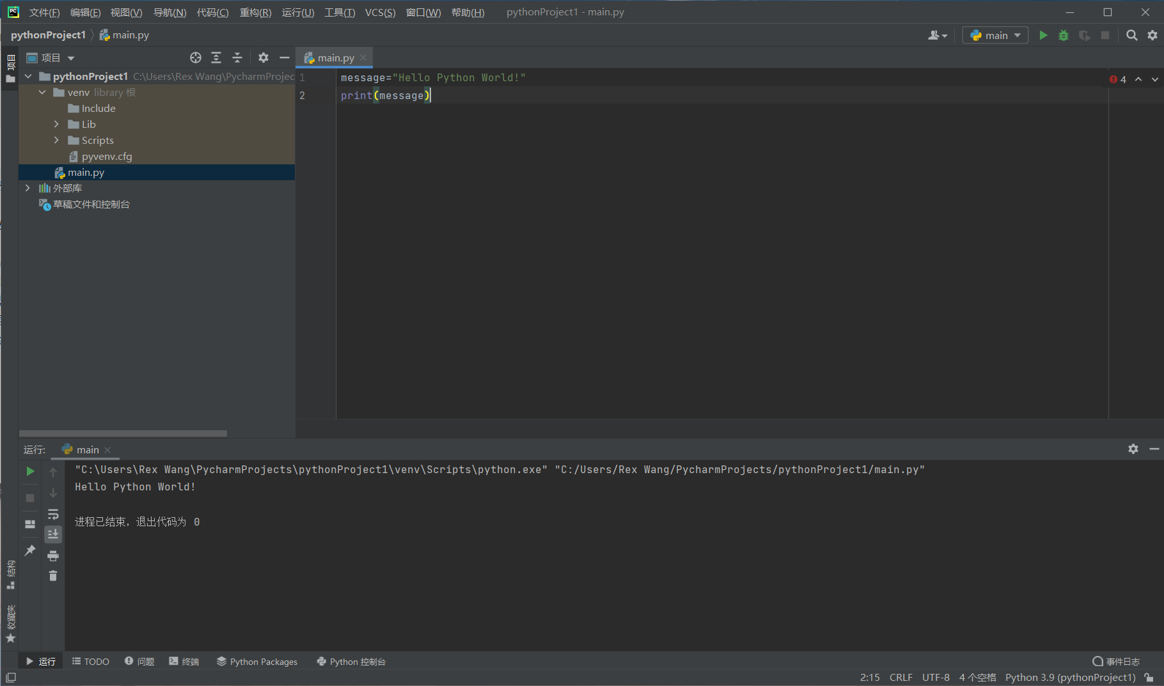
Task: Select pyvenv.cfg file
Action: point(100,157)
